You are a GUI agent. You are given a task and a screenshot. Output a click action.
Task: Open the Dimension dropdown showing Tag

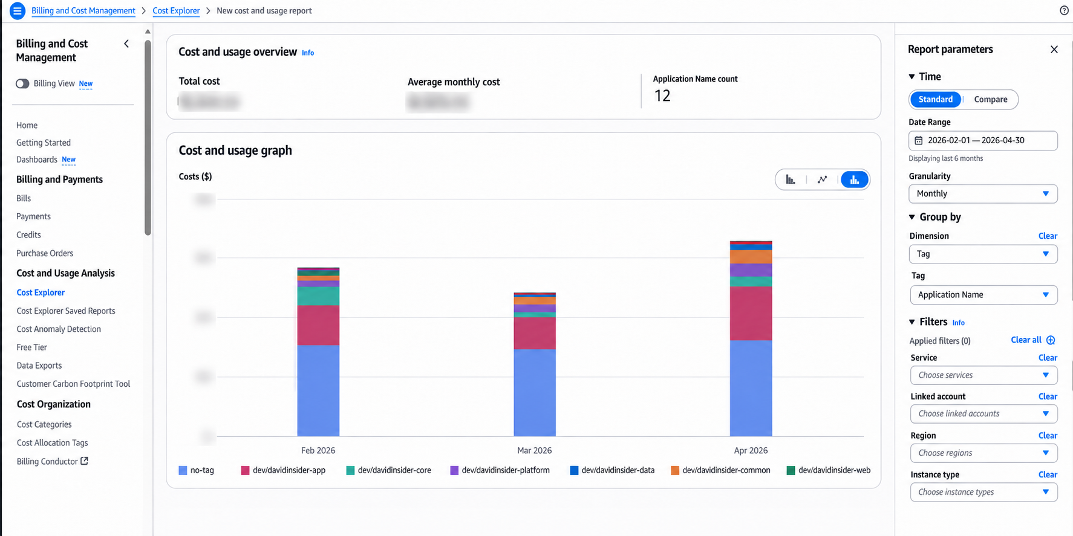[x=983, y=254]
